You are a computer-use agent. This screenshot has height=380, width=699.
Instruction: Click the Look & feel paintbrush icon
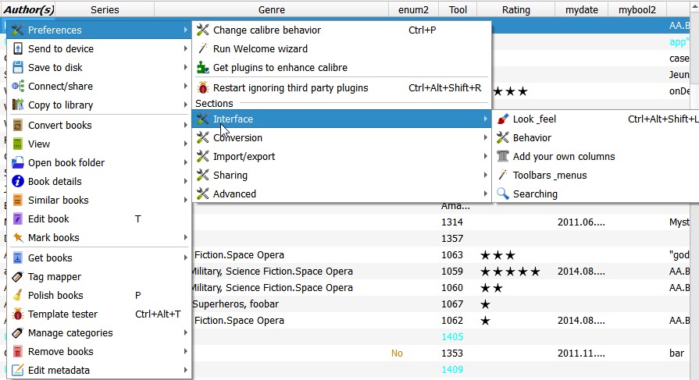click(x=503, y=119)
